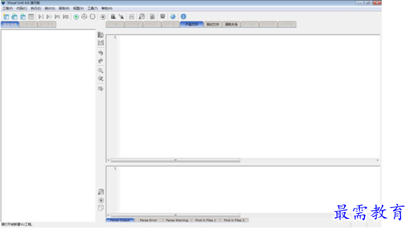Switch to the 测试文件 tab
410x232 pixels.
pos(213,24)
